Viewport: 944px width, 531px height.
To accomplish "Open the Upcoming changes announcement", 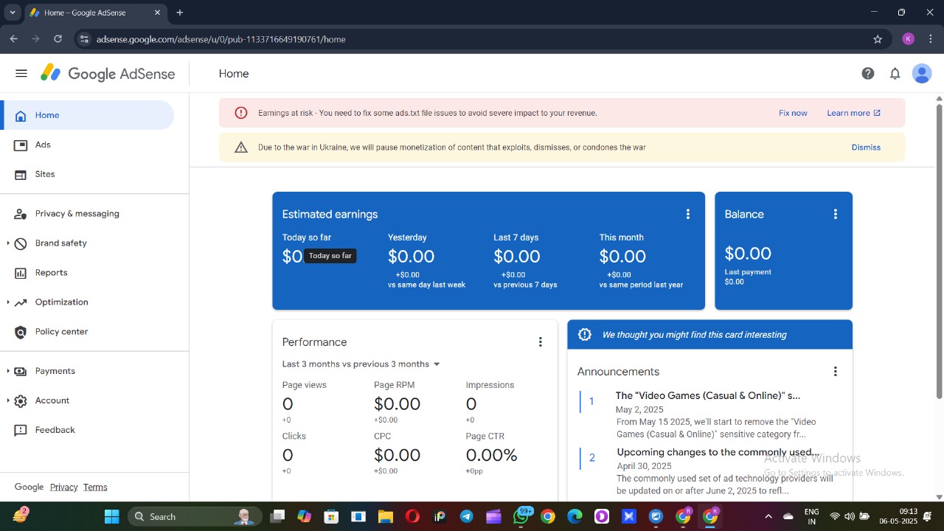I will click(x=718, y=452).
